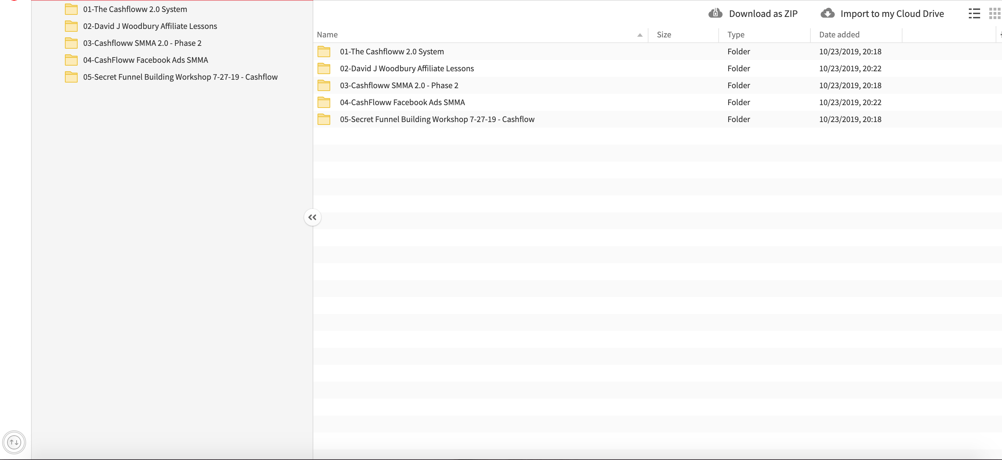Select 02-David J Woodbury row in file list
This screenshot has height=460, width=1002.
(x=406, y=68)
